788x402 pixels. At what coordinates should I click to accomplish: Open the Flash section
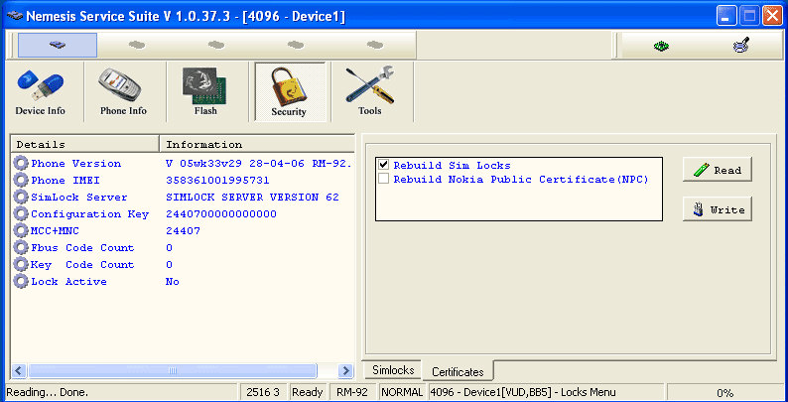click(x=205, y=92)
